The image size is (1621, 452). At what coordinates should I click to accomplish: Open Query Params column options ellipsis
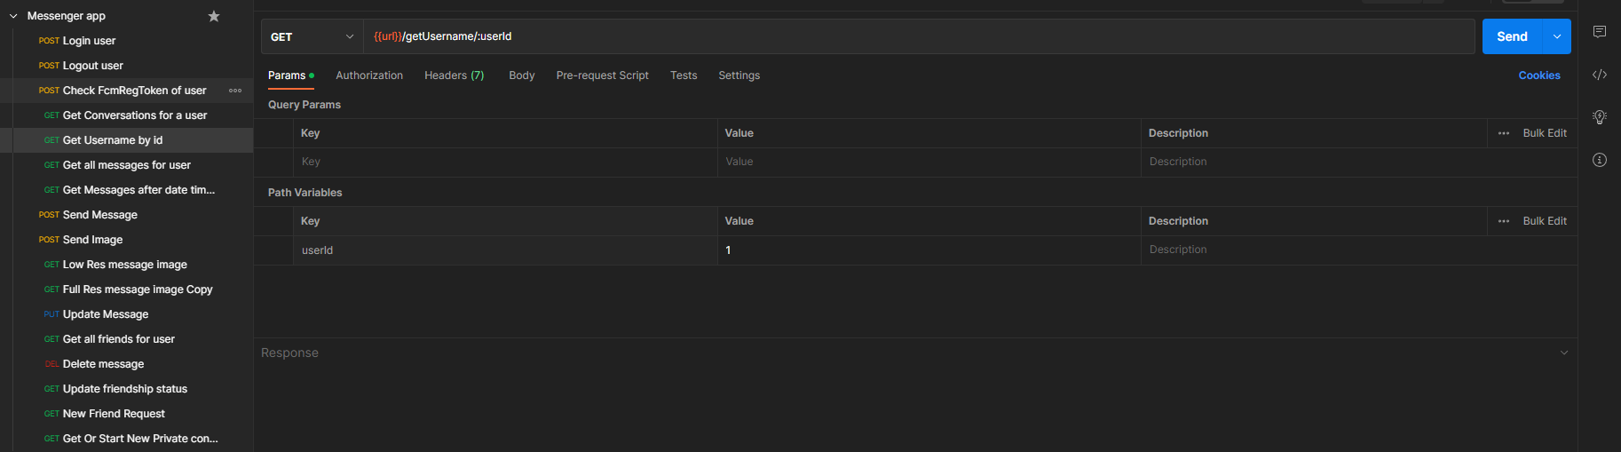click(1504, 133)
